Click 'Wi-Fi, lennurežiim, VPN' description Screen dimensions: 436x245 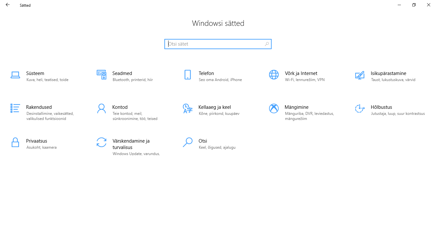(x=305, y=80)
